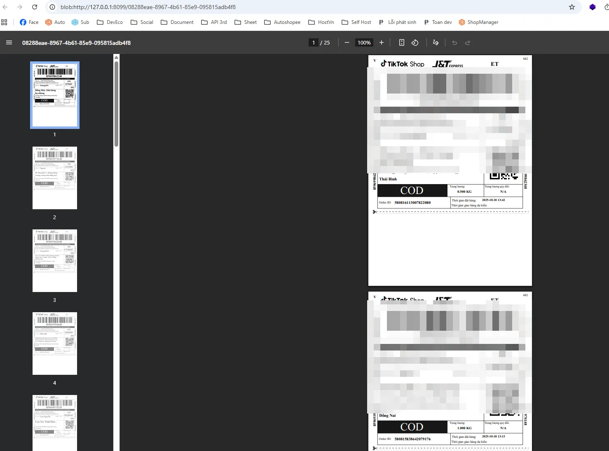Expand the DevEco bookmark folder
Image resolution: width=609 pixels, height=451 pixels.
[x=110, y=22]
